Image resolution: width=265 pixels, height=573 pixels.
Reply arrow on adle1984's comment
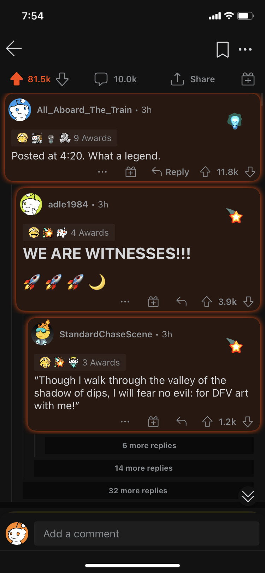point(181,302)
